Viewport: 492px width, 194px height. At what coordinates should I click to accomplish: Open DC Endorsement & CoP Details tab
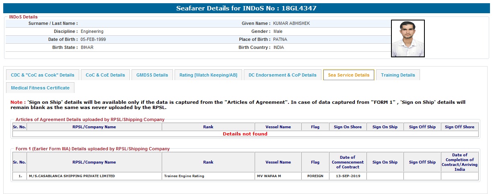click(x=282, y=75)
